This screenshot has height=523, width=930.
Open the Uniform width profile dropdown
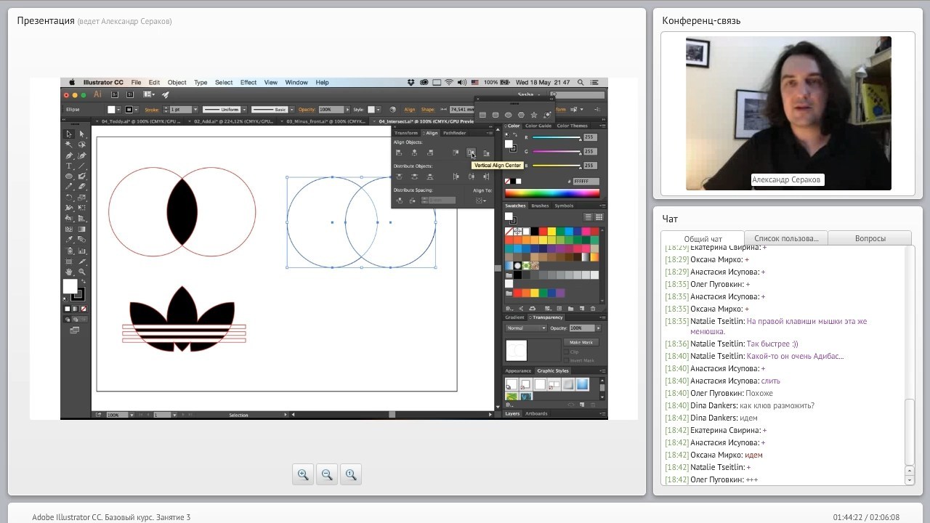point(244,110)
